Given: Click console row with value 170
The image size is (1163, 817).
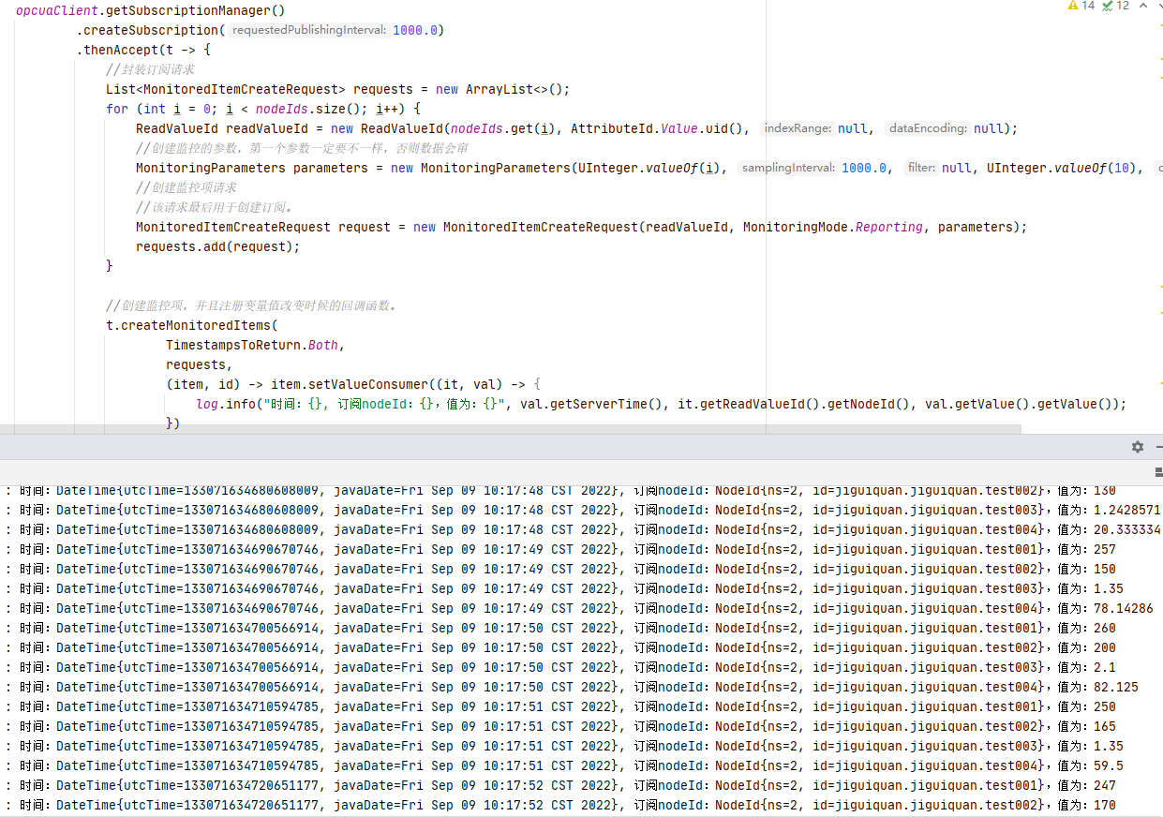Looking at the screenshot, I should [581, 805].
